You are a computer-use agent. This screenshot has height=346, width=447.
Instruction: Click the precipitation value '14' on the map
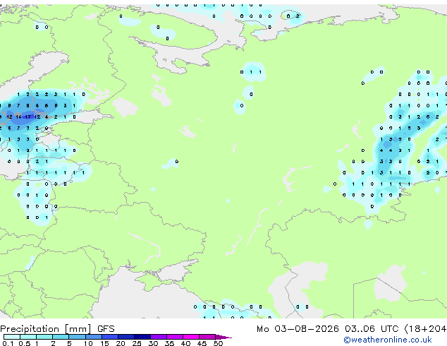pos(18,117)
